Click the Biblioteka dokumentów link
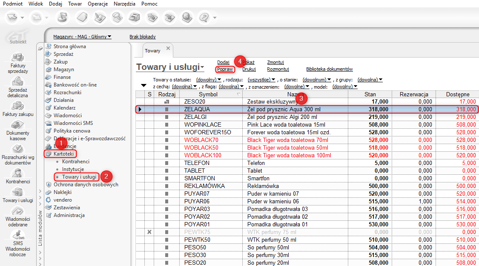This screenshot has width=479, height=266. pyautogui.click(x=329, y=69)
